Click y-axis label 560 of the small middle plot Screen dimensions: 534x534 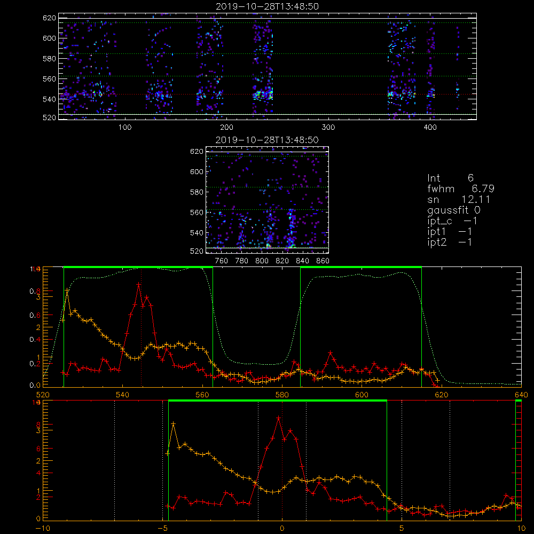coord(197,213)
